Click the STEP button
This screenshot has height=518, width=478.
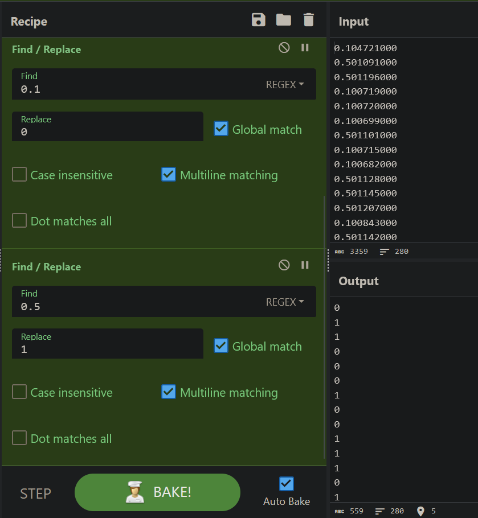coord(36,494)
